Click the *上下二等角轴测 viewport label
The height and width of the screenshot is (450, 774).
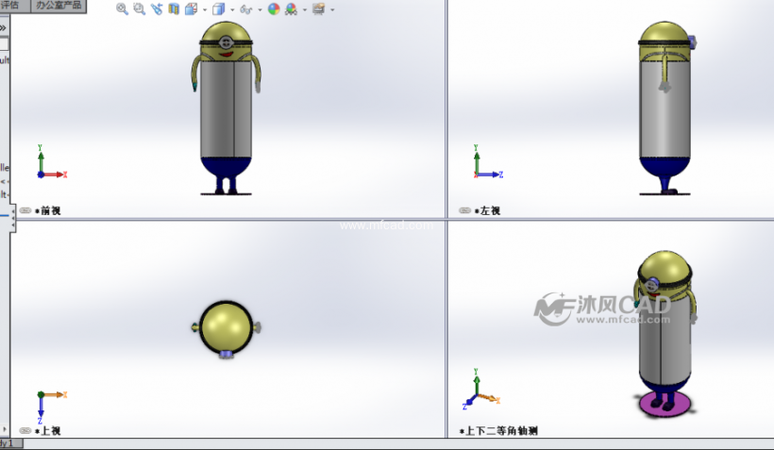[x=498, y=431]
